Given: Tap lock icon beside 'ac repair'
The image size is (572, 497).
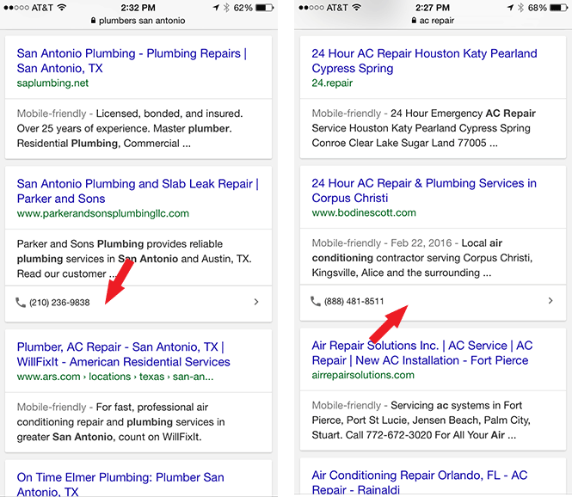Looking at the screenshot, I should coord(414,21).
